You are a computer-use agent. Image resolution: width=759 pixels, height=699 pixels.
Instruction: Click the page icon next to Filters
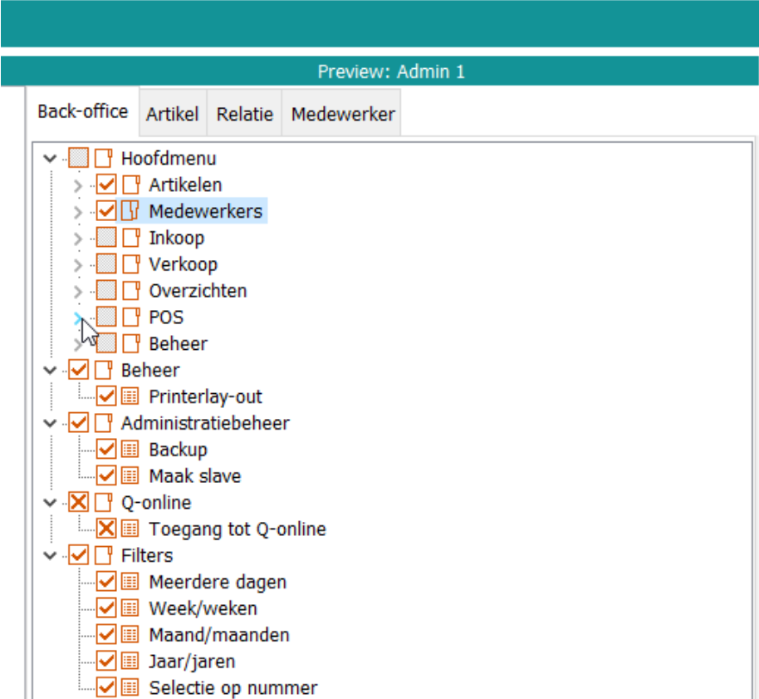pyautogui.click(x=103, y=555)
